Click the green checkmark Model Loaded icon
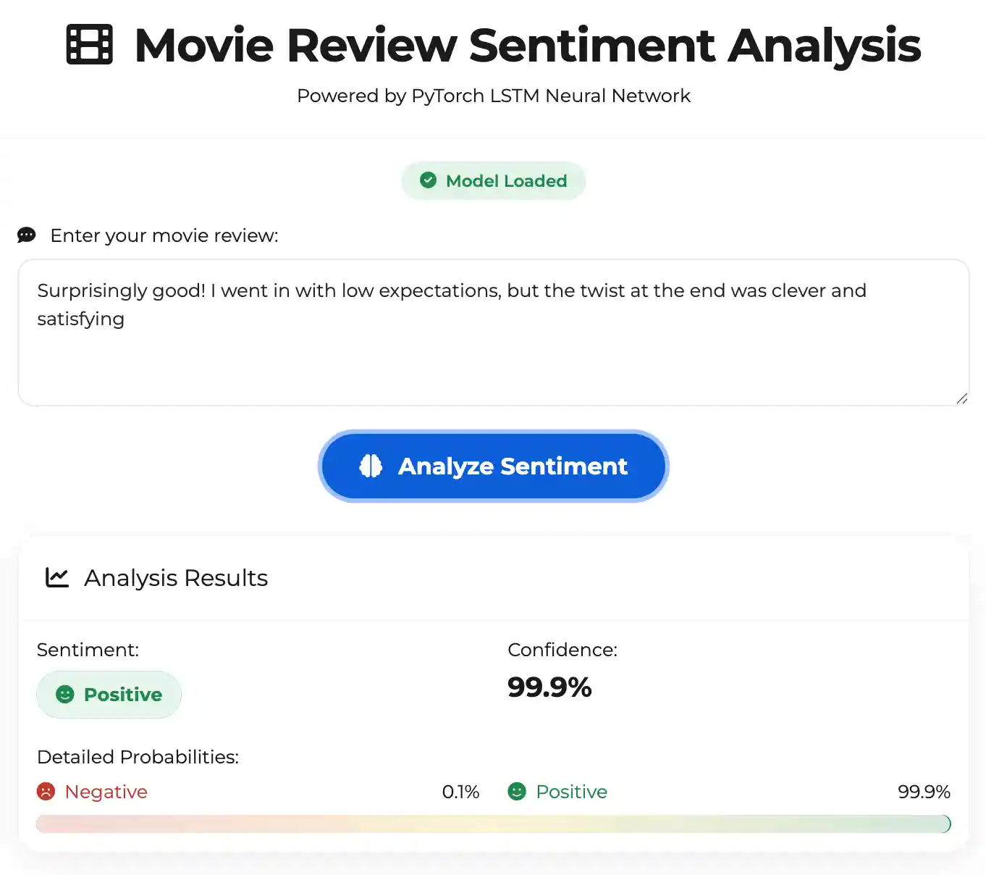The image size is (986, 875). coord(429,180)
